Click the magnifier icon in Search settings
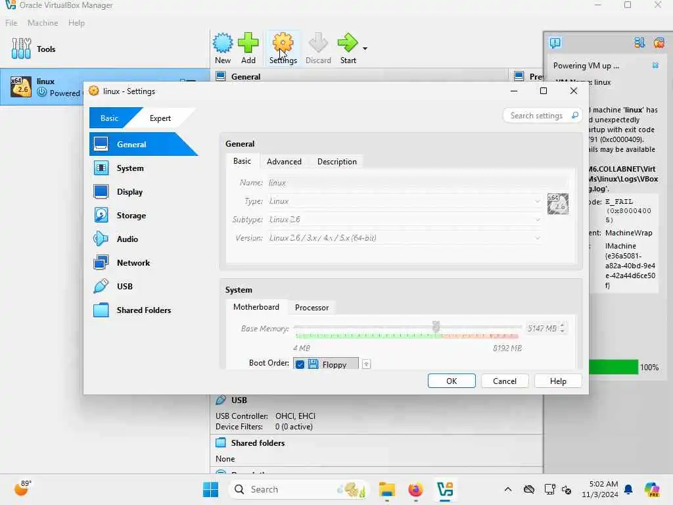 574,115
